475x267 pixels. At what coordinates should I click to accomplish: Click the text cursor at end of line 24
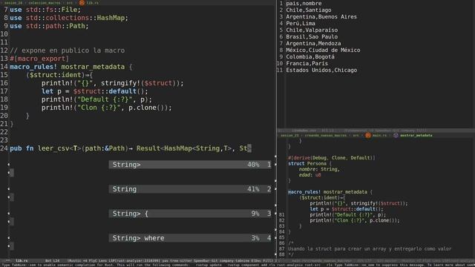point(249,148)
